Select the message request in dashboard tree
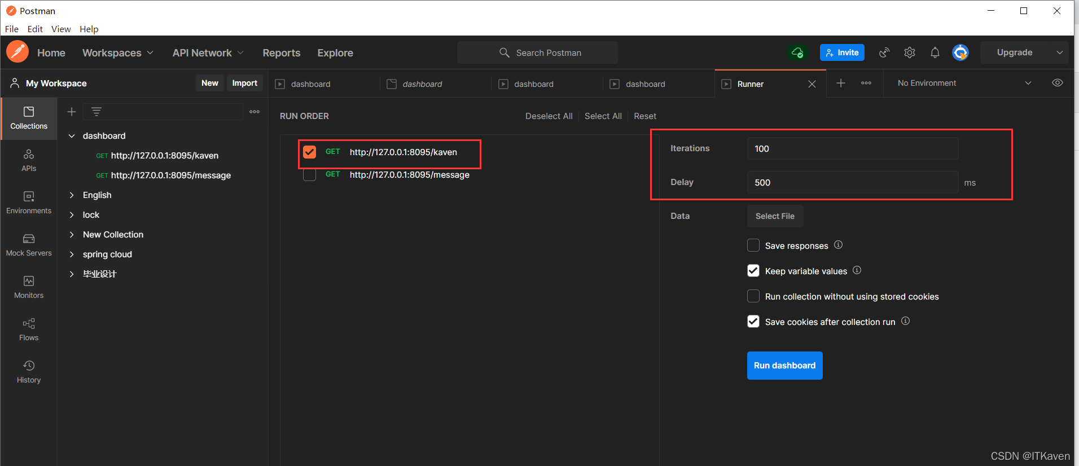The image size is (1079, 466). click(x=164, y=175)
